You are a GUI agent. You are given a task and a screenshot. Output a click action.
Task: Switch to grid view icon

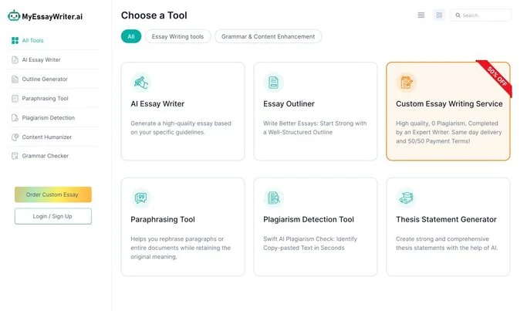(x=439, y=15)
